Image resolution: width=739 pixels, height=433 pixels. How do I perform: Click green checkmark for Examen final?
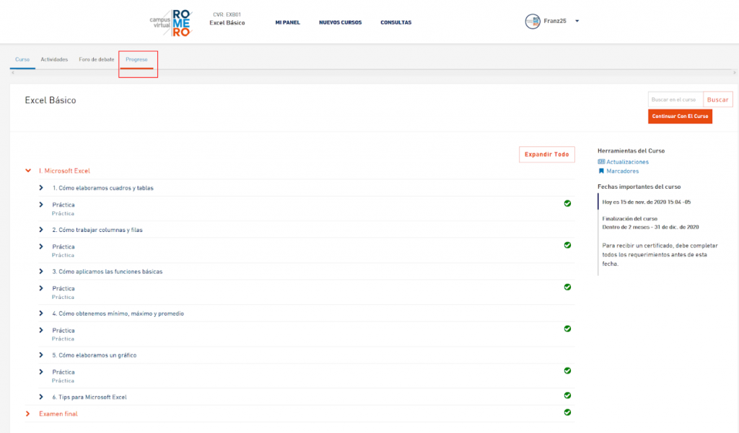(567, 412)
